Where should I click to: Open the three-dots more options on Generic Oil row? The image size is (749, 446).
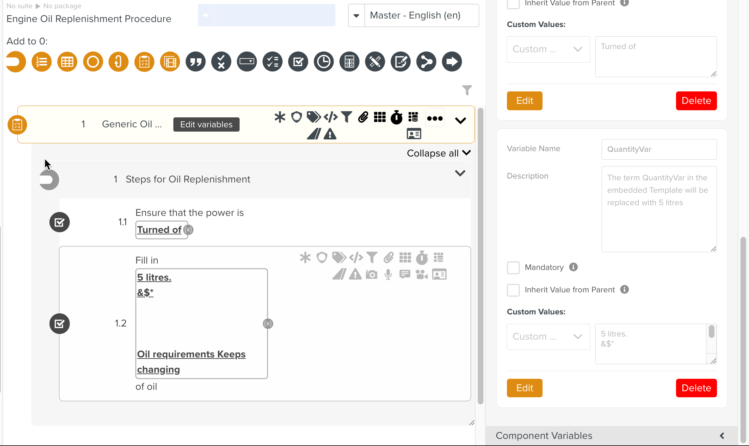click(x=435, y=118)
